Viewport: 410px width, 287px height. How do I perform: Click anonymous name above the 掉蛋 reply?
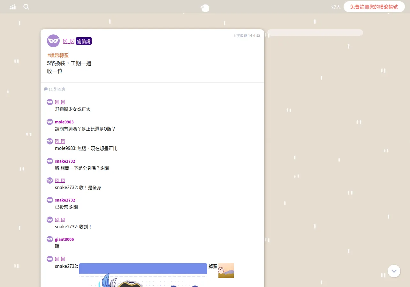[x=60, y=259]
